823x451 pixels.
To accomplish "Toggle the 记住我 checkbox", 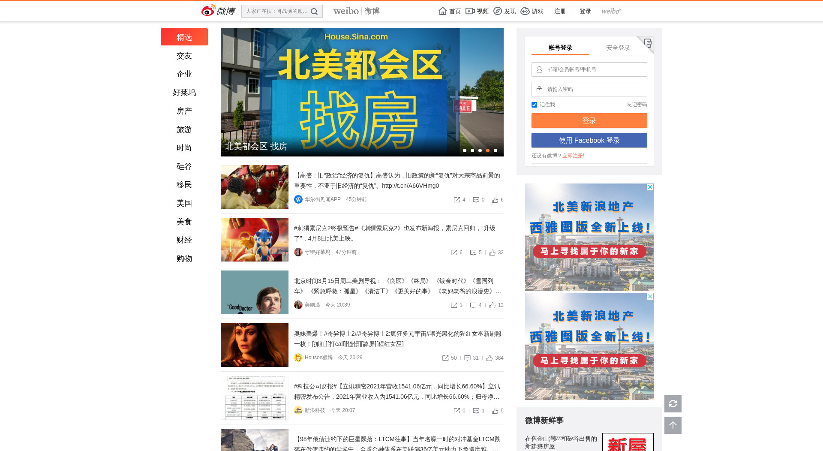I will [534, 105].
